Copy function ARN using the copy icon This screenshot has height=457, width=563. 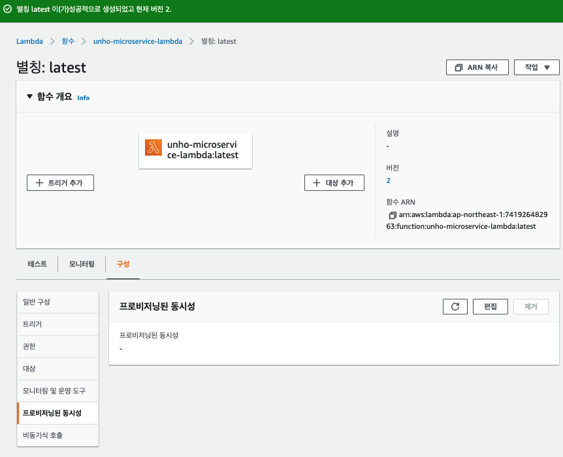pos(393,215)
